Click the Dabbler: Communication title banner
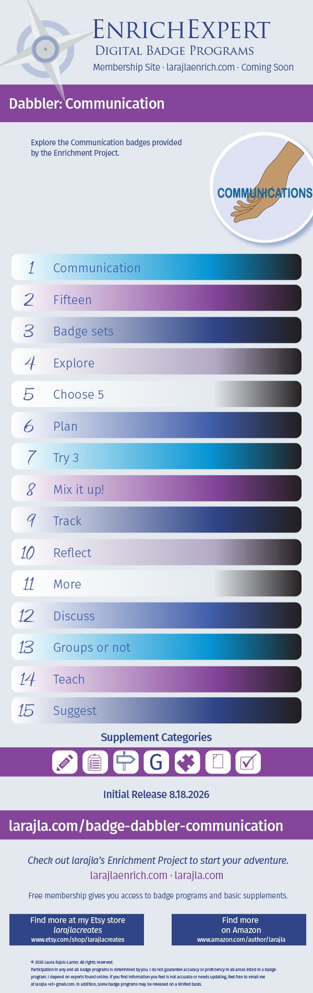The height and width of the screenshot is (993, 313). pyautogui.click(x=156, y=103)
